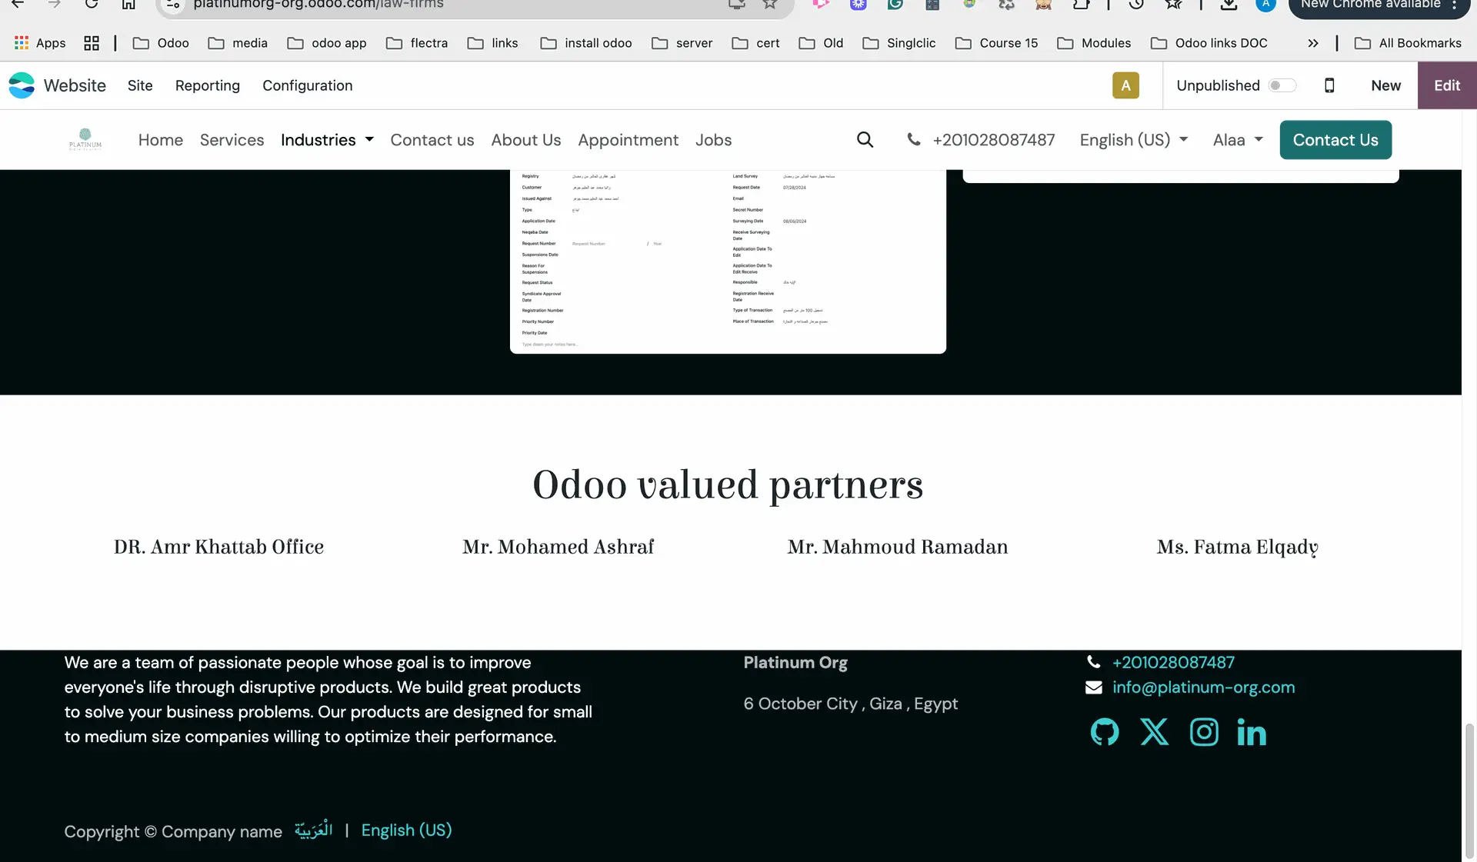The height and width of the screenshot is (862, 1477).
Task: Open the 'odoo app' bookmark folder
Action: (x=327, y=43)
